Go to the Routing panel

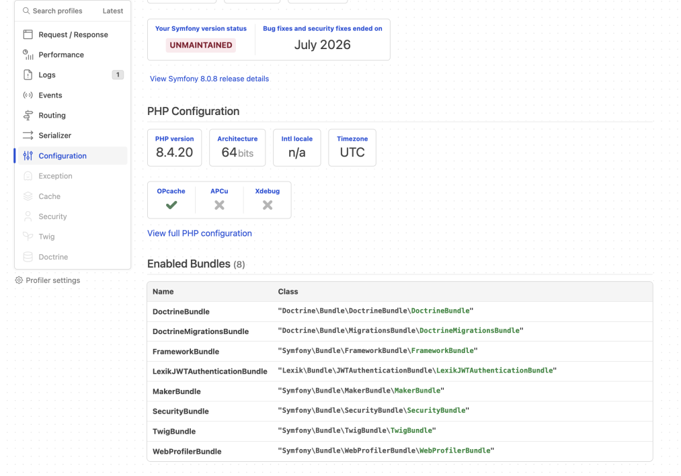click(73, 115)
